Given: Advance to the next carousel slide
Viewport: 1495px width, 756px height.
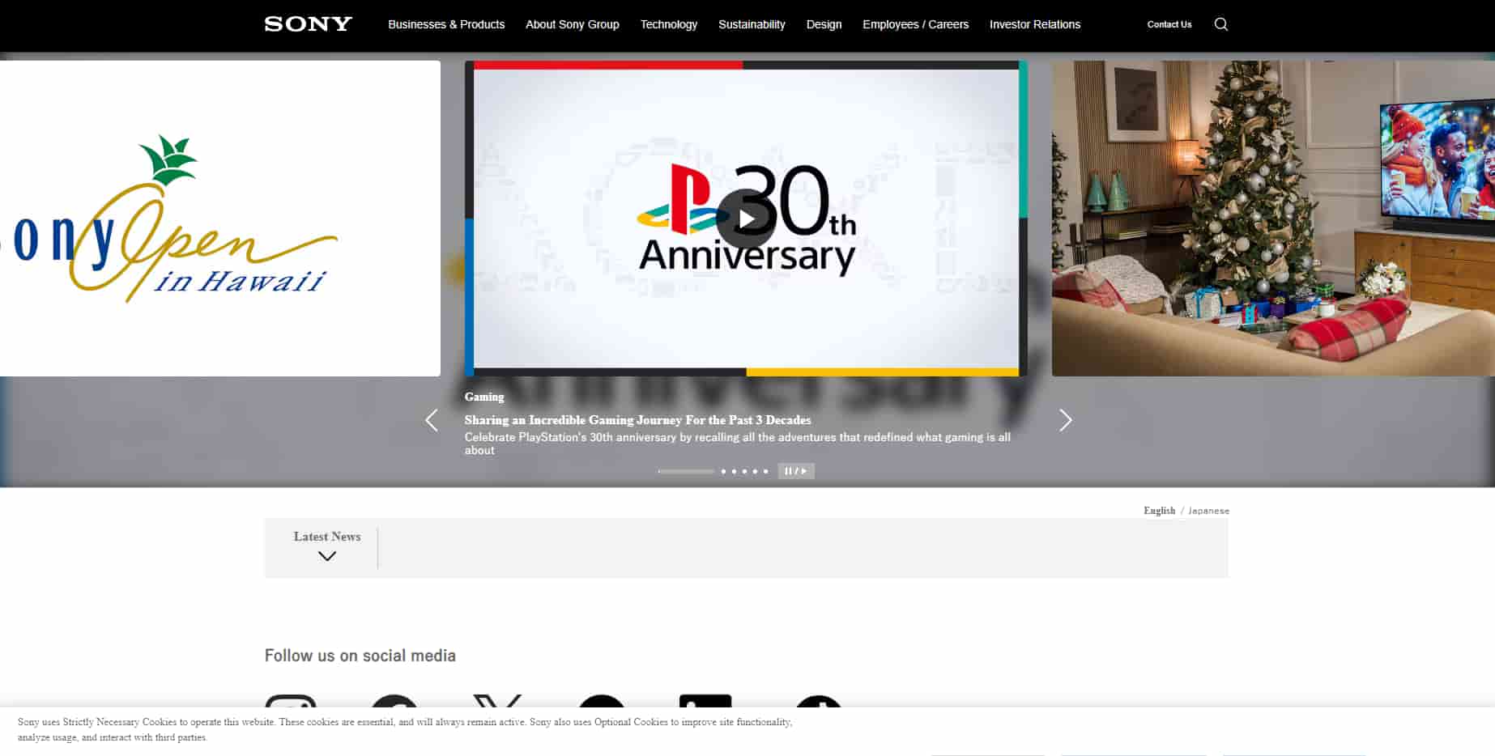Looking at the screenshot, I should point(1065,420).
